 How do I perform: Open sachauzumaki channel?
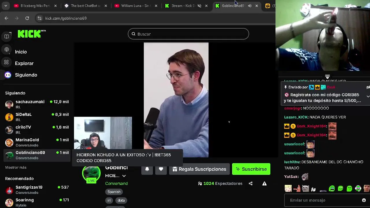point(37,104)
